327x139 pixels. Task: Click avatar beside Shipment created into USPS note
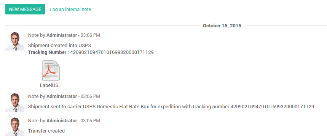tap(15, 41)
